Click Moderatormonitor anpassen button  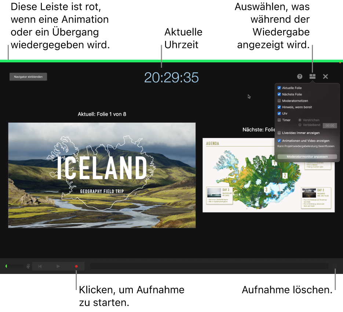coord(307,156)
